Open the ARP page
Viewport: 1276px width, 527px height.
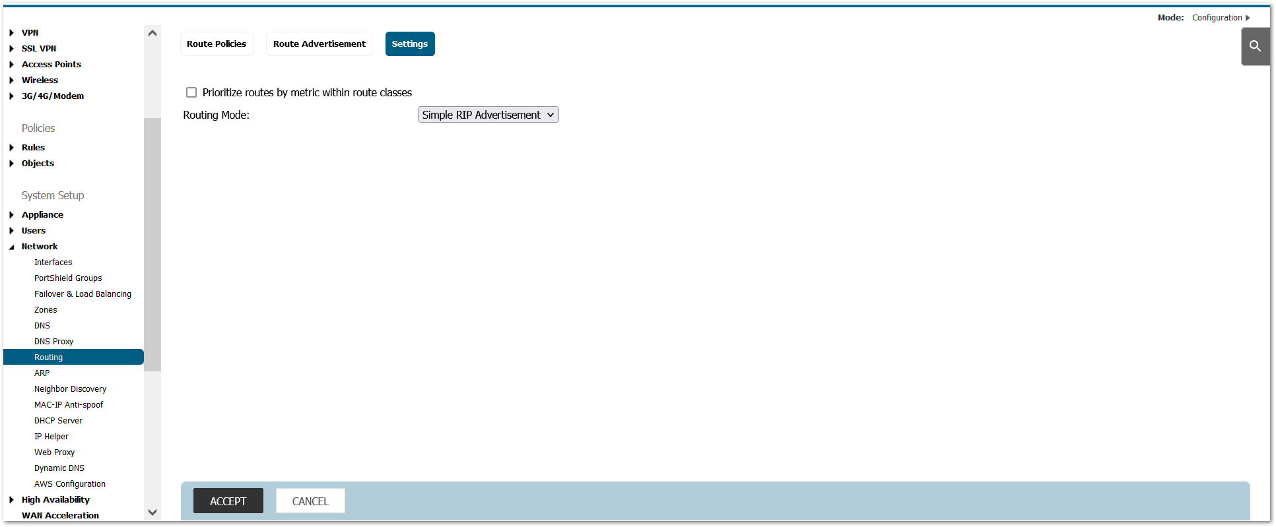click(x=42, y=373)
